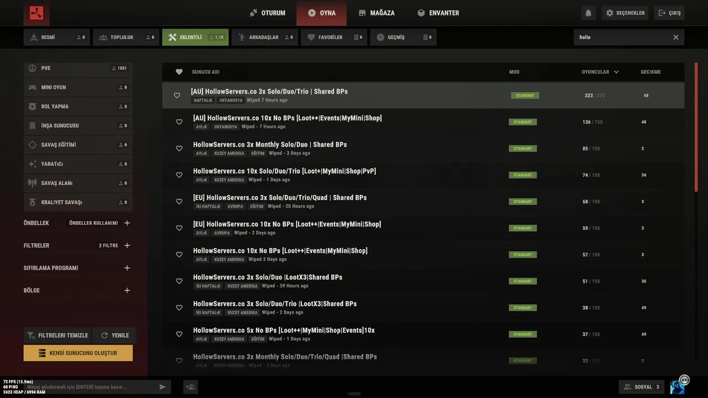Click Filtreleri Temizle button
Viewport: 708px width, 398px height.
click(57, 335)
